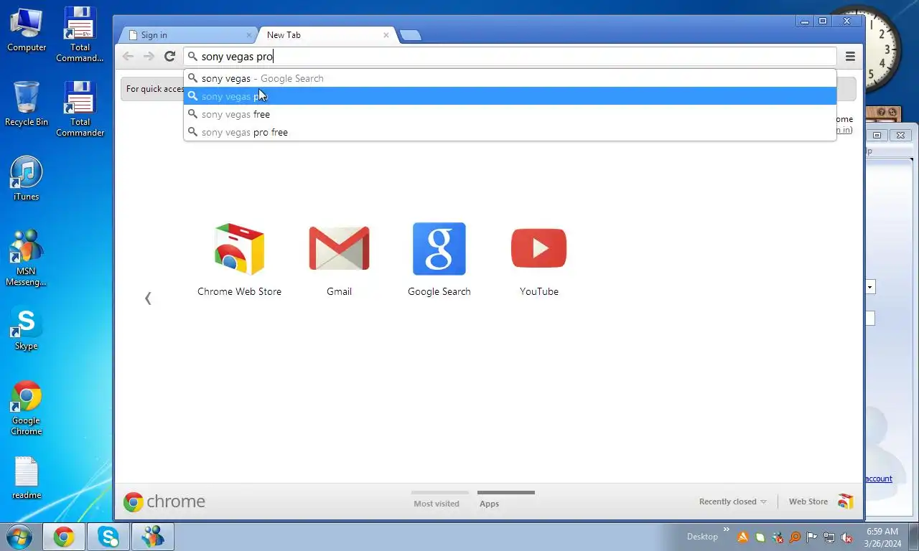Click the browser back arrow

(128, 57)
